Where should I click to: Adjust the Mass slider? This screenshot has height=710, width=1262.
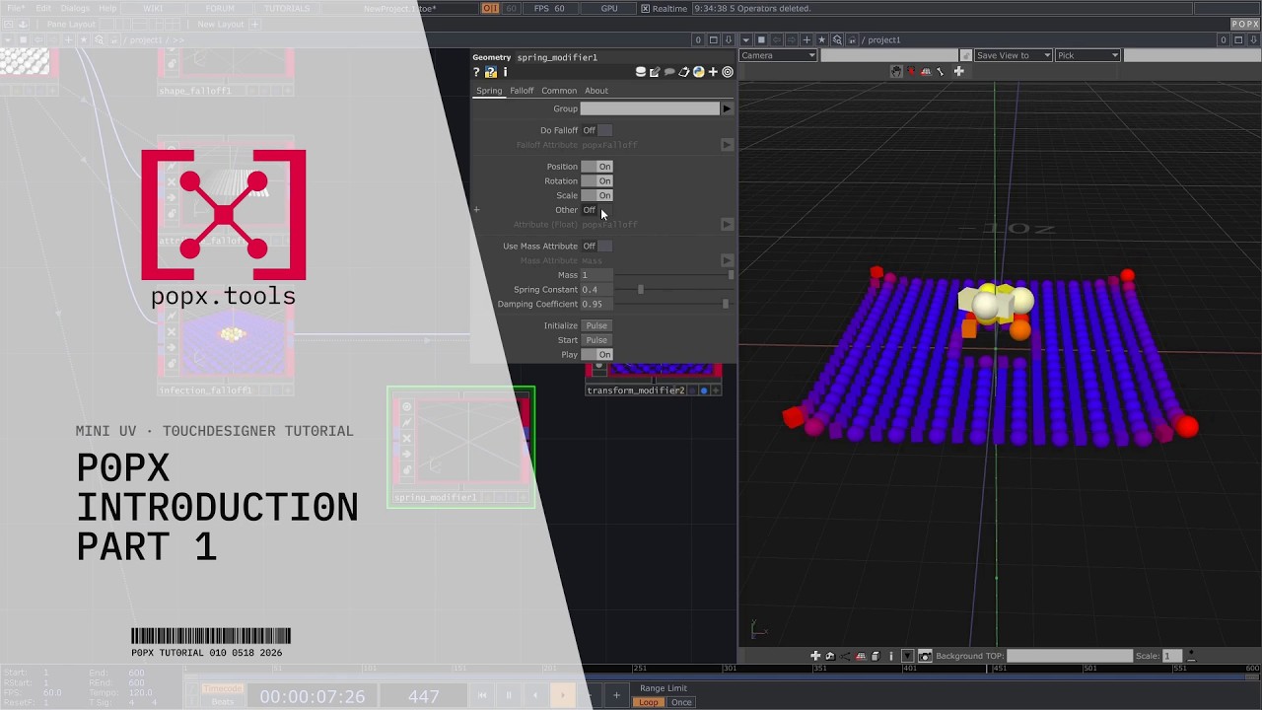click(x=673, y=275)
